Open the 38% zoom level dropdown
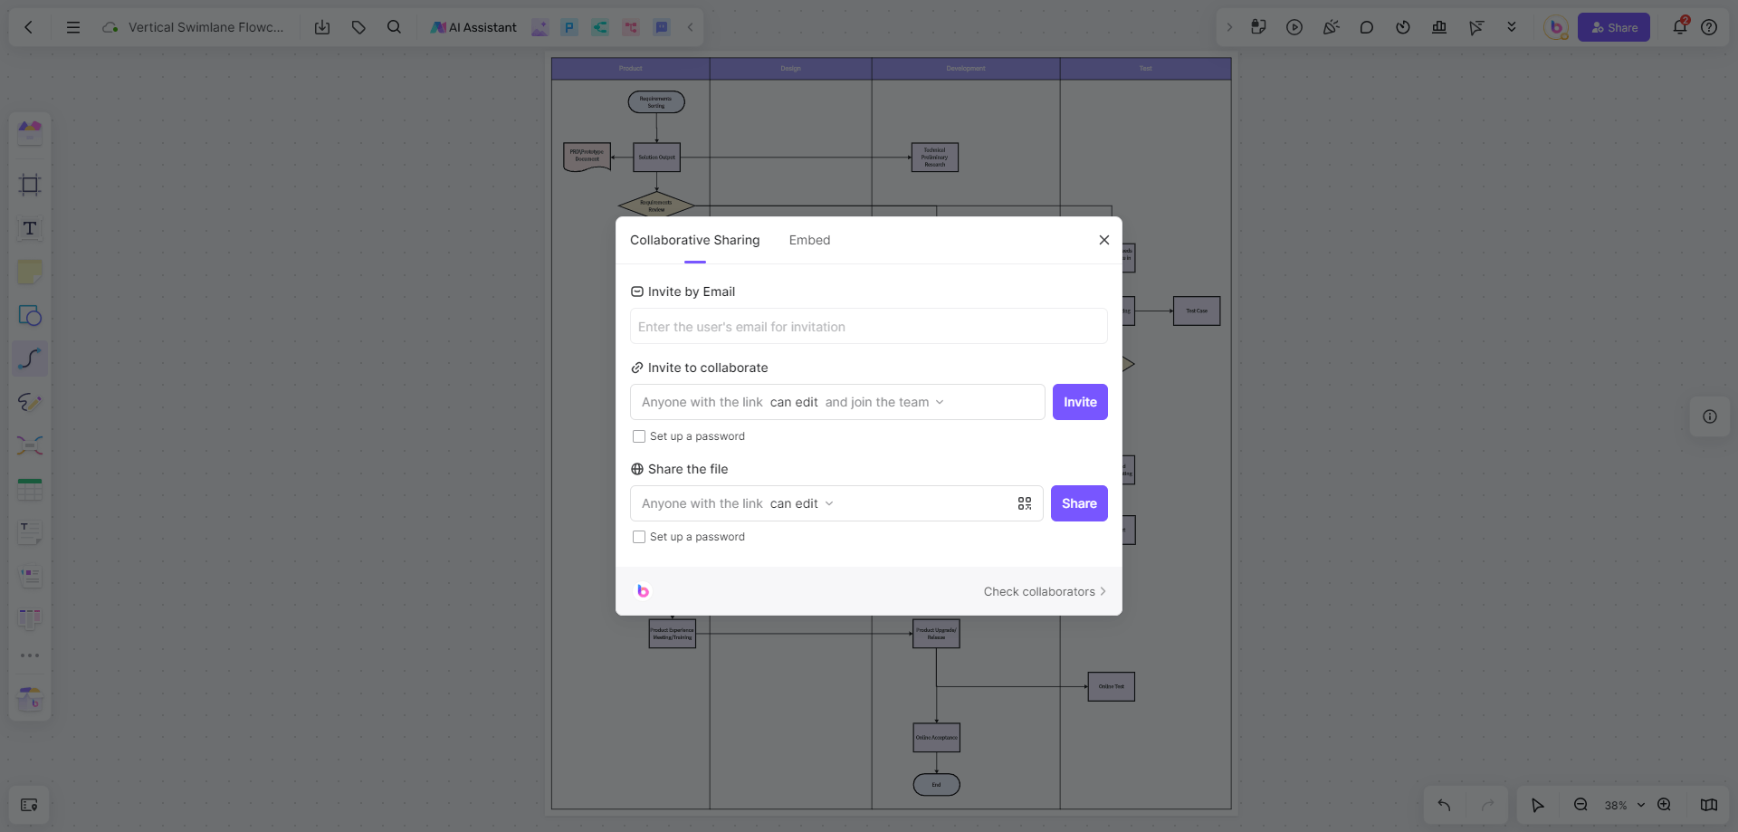1738x832 pixels. pos(1624,805)
